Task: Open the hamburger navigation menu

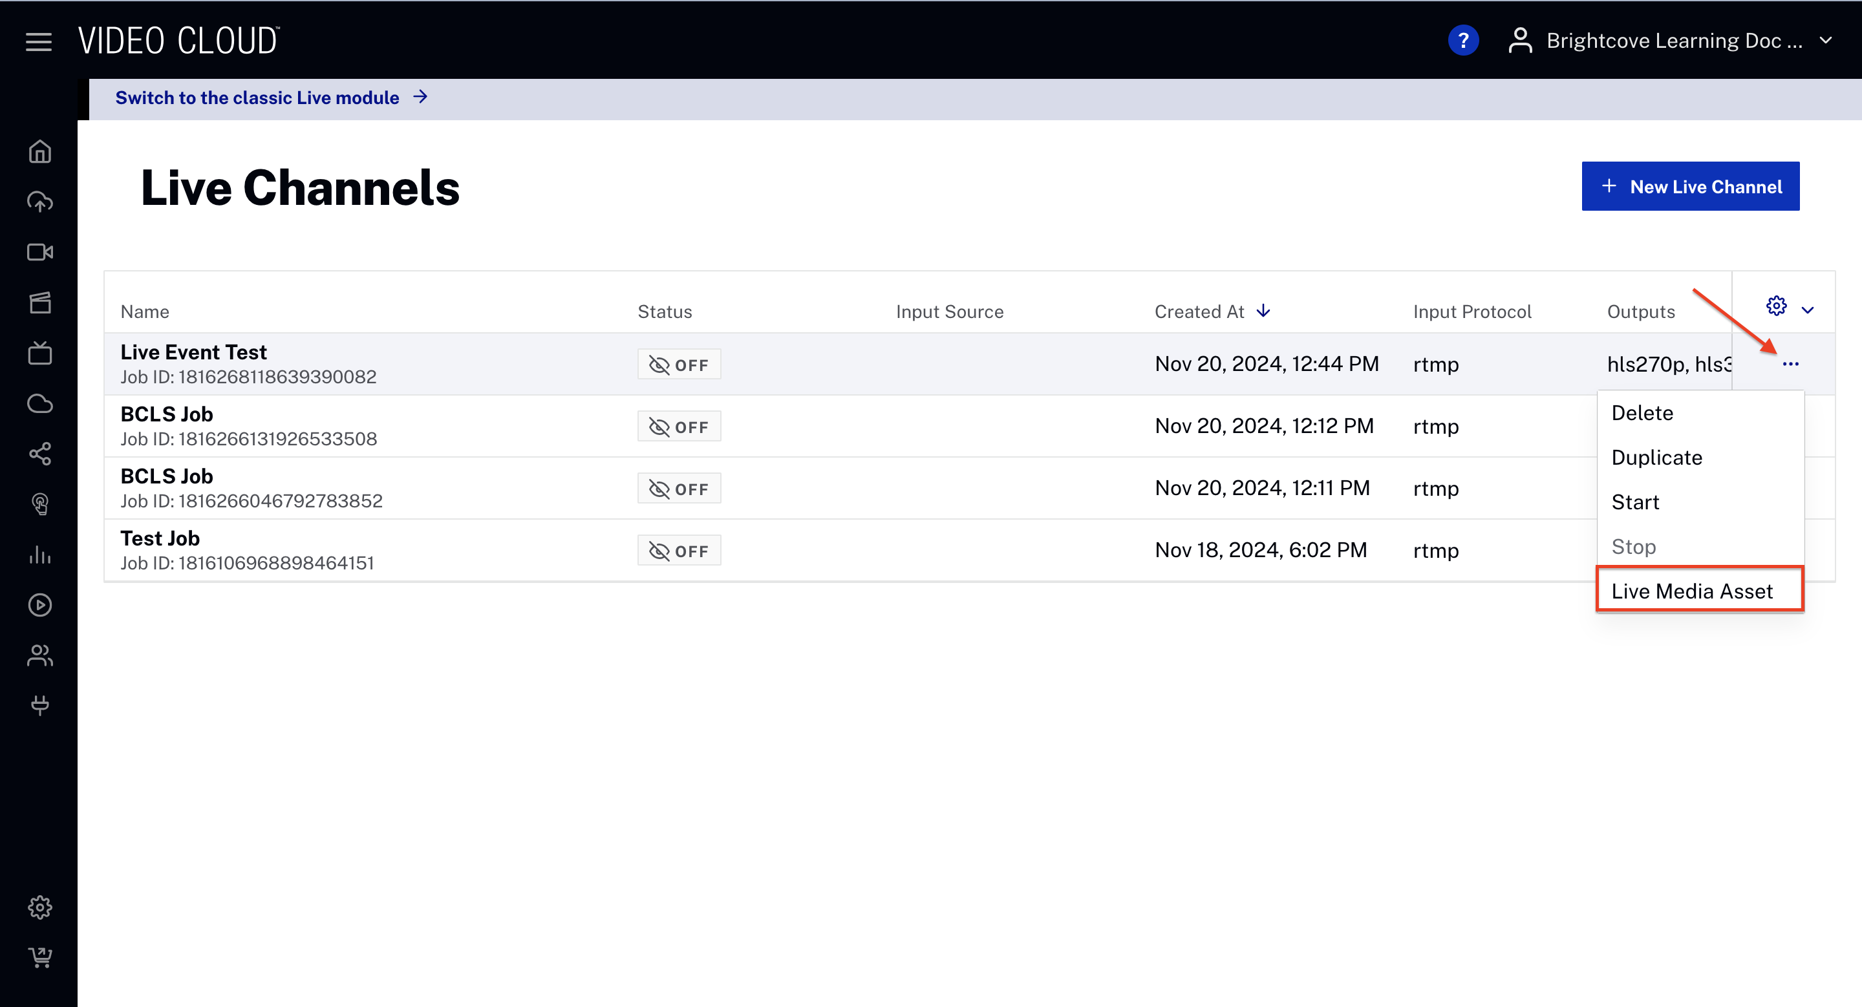Action: [38, 41]
